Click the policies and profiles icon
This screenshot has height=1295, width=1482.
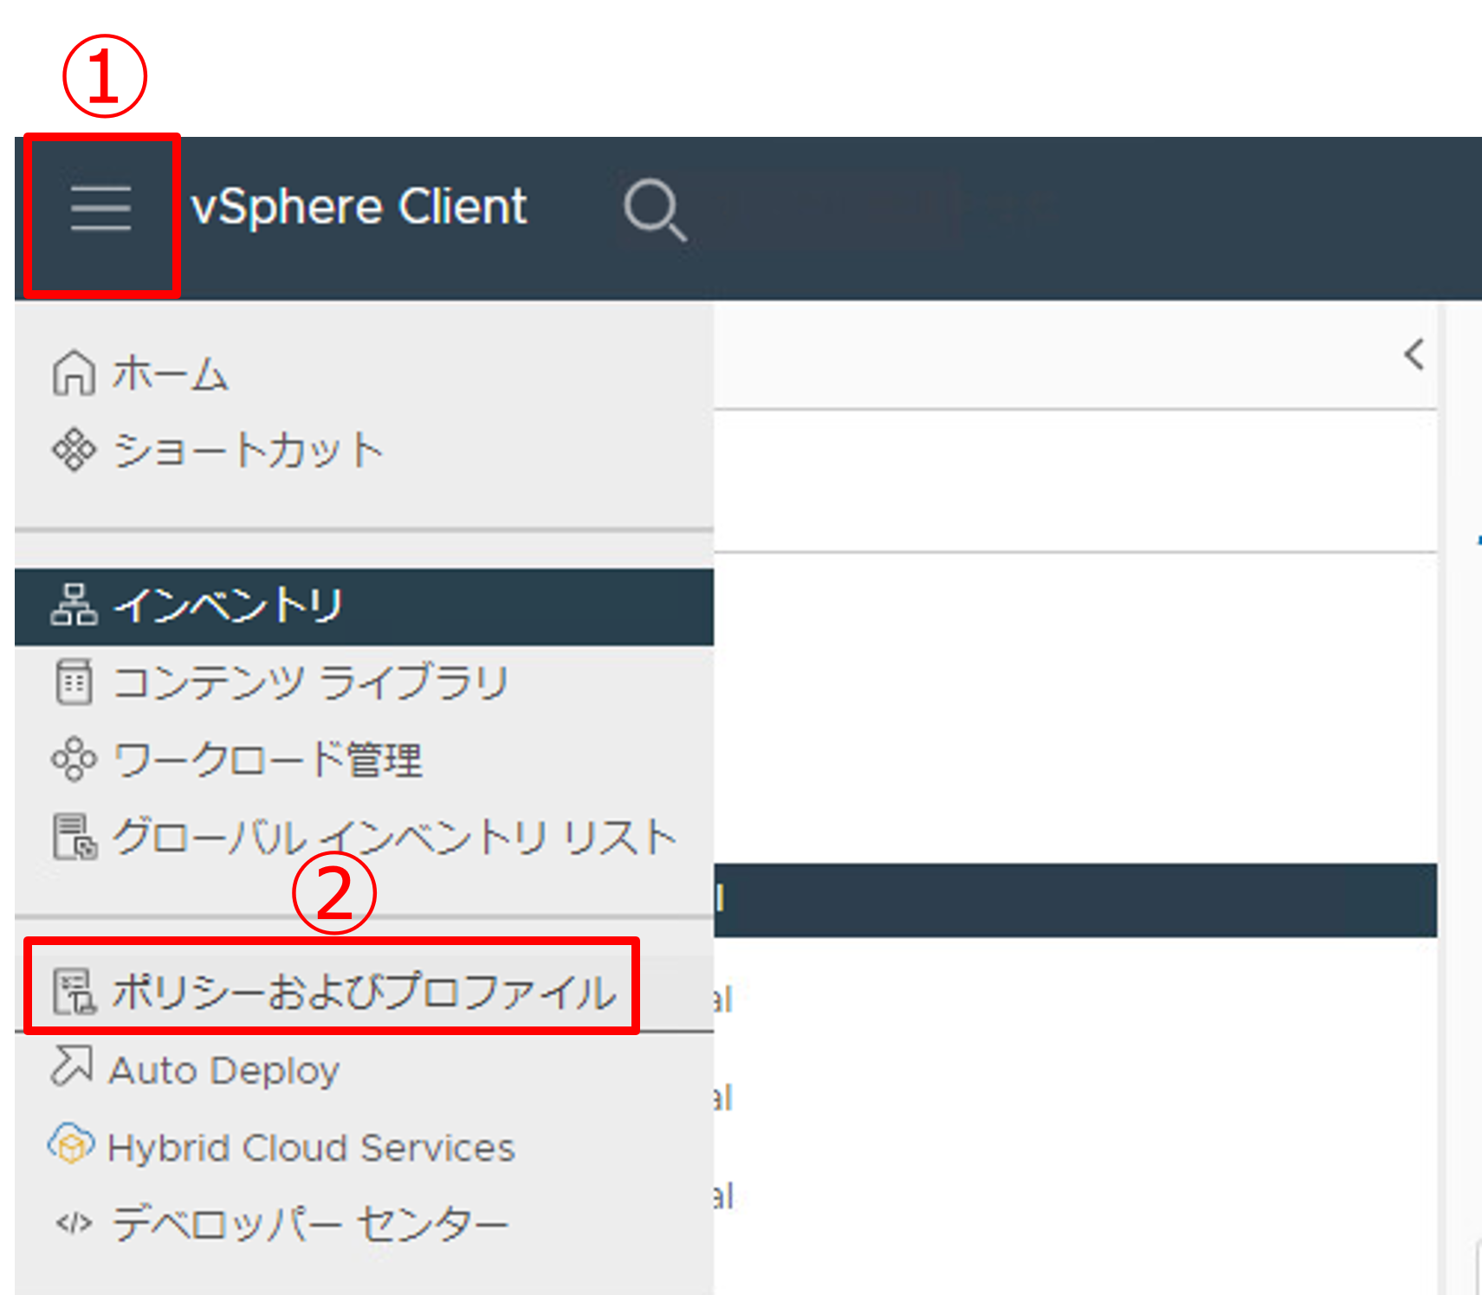coord(74,991)
